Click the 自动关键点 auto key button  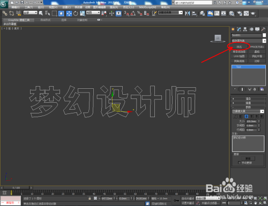pos(188,199)
